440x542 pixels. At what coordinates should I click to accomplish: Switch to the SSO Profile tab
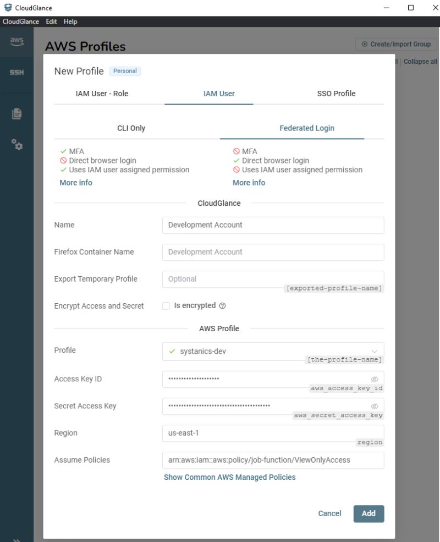point(335,94)
